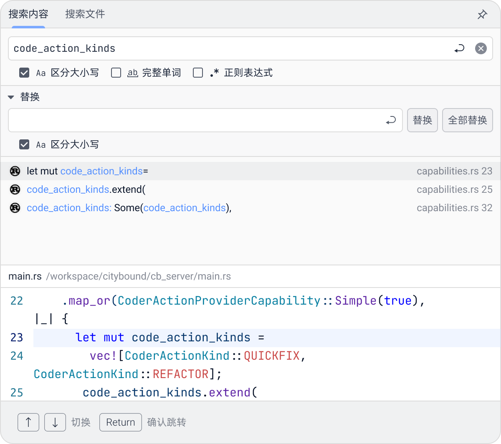Viewport: 501px width, 444px height.
Task: Click QUICKFIX constant in the preview
Action: pos(272,356)
